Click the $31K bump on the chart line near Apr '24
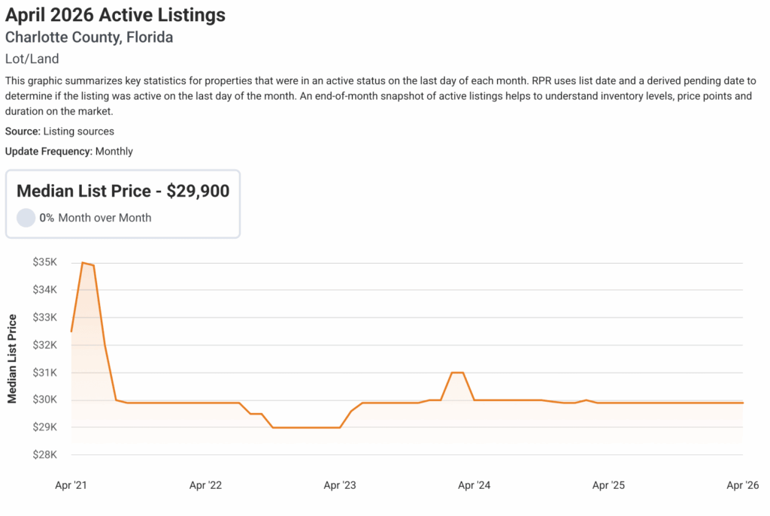The height and width of the screenshot is (516, 770). pos(458,373)
